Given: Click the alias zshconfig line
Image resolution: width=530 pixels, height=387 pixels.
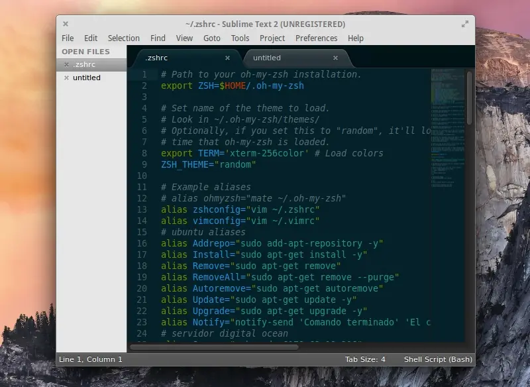Looking at the screenshot, I should click(x=240, y=209).
